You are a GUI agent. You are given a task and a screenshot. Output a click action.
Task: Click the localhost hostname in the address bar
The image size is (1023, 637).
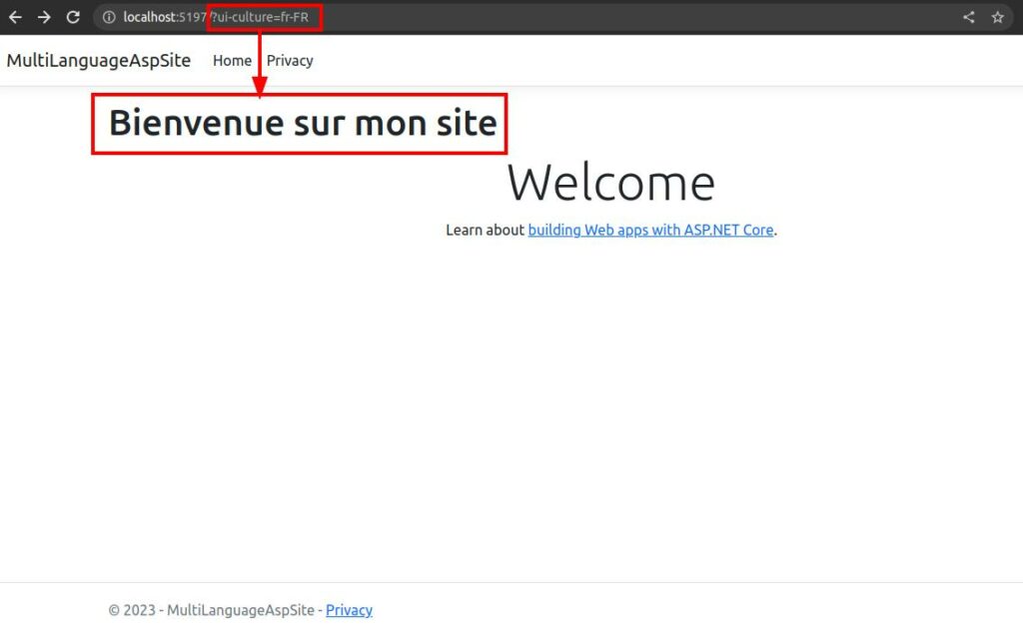150,17
